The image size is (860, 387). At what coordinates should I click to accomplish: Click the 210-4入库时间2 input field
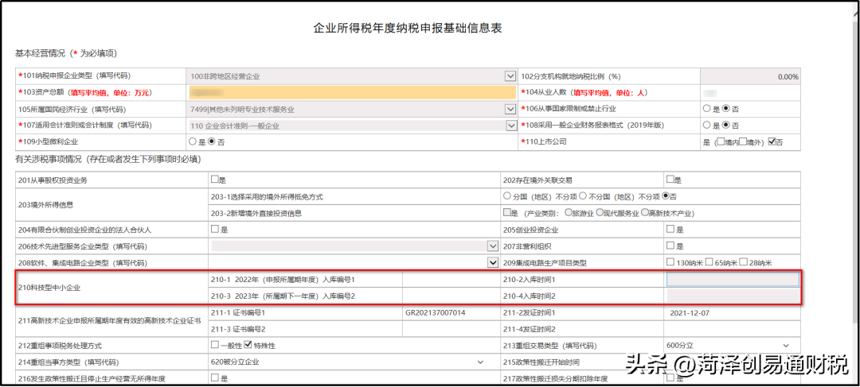coord(733,296)
